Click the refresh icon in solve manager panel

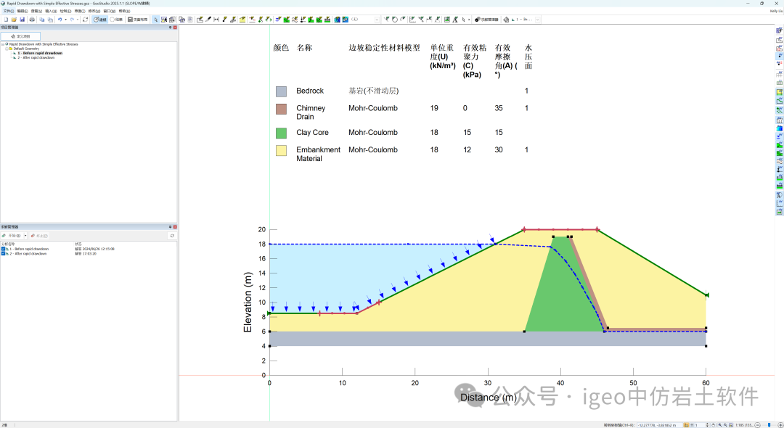172,236
